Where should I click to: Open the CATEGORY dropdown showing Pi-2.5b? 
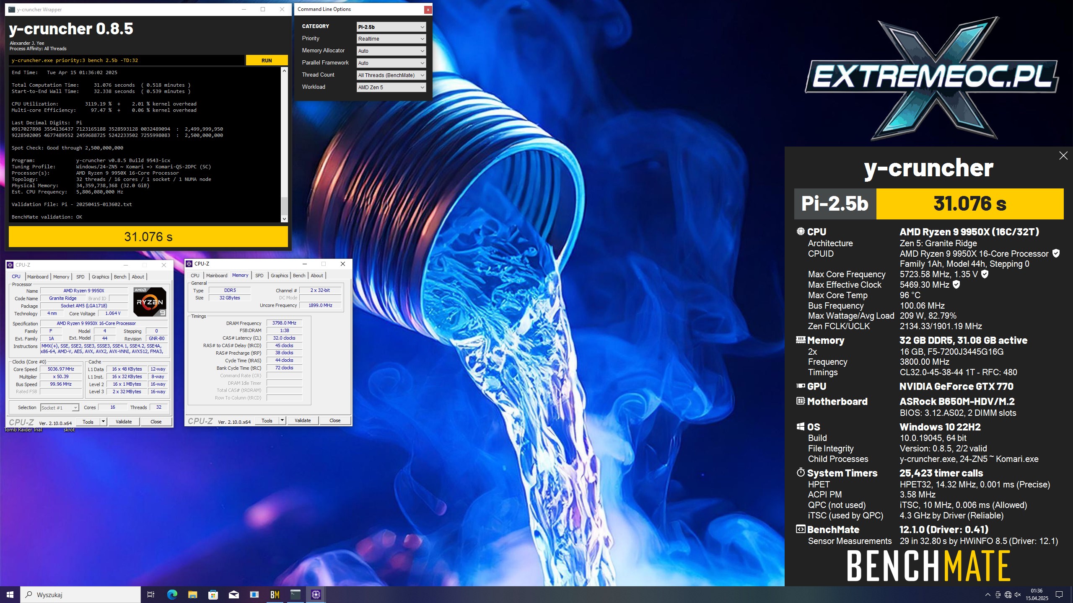point(391,27)
